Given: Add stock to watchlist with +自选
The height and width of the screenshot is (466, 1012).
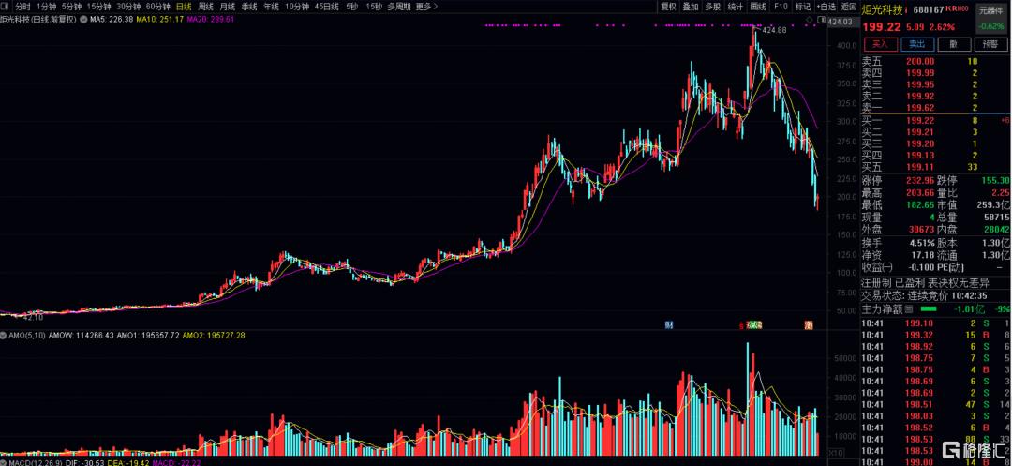Looking at the screenshot, I should coord(826,7).
